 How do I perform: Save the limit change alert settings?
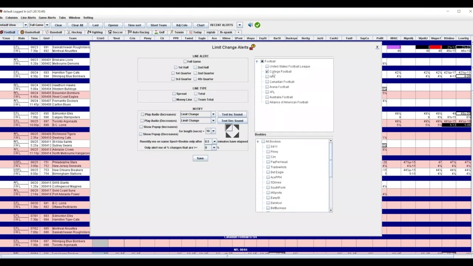point(200,158)
